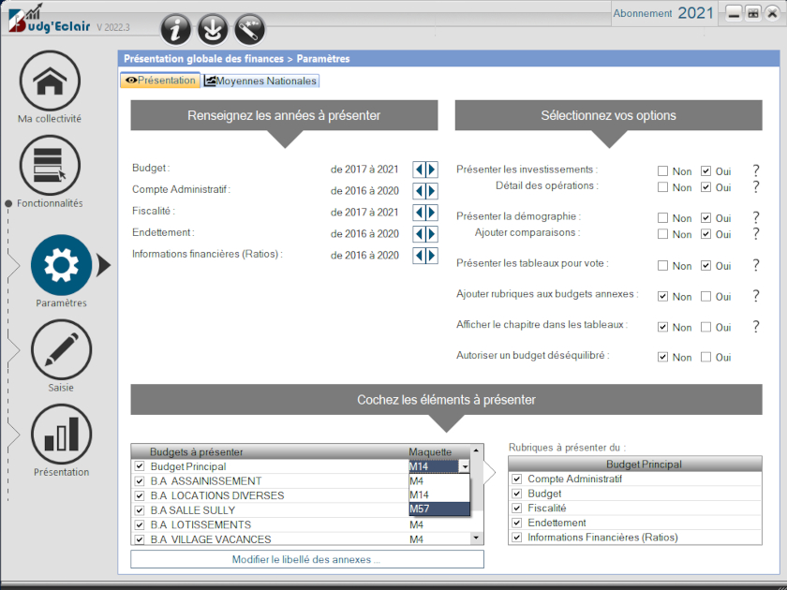Collapse the Budget Principal Maquette dropdown arrow
Viewport: 787px width, 590px height.
[x=464, y=466]
